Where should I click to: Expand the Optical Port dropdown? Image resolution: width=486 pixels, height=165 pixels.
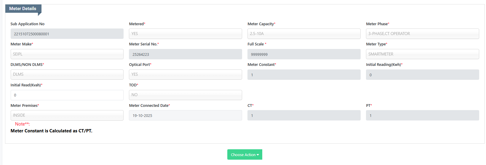tap(185, 74)
